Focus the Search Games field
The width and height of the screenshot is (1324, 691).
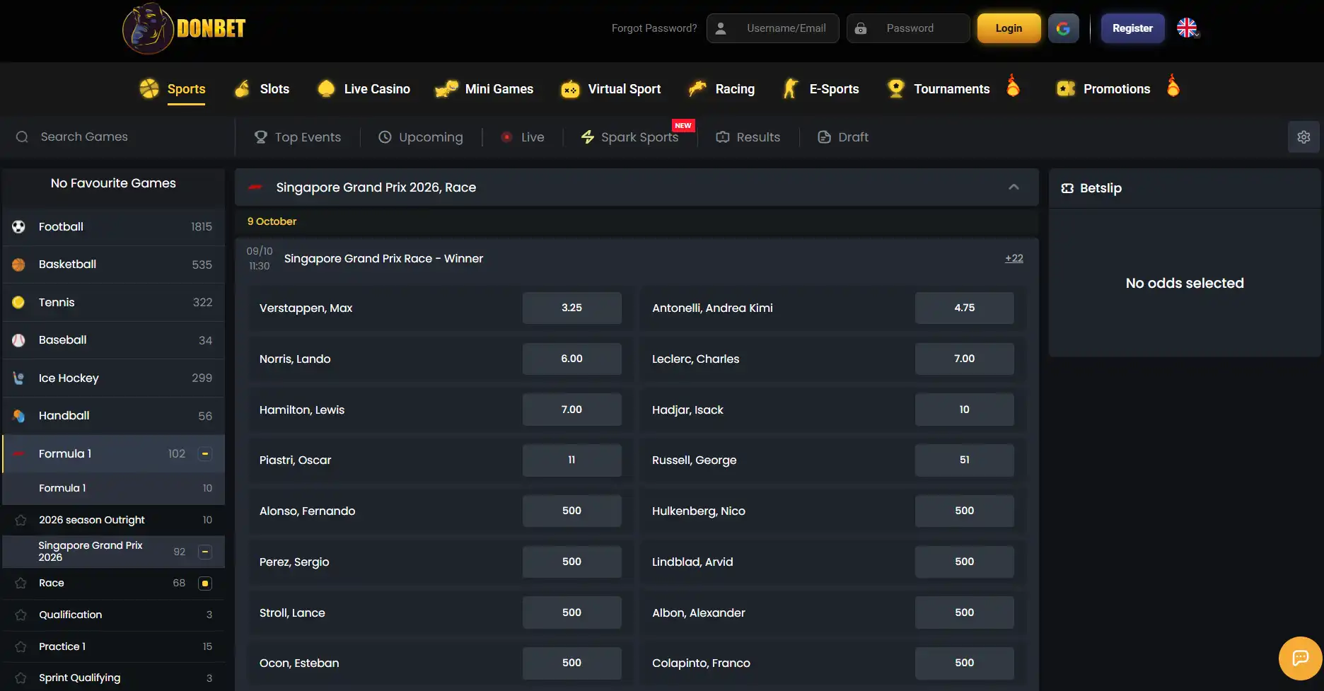tap(117, 137)
